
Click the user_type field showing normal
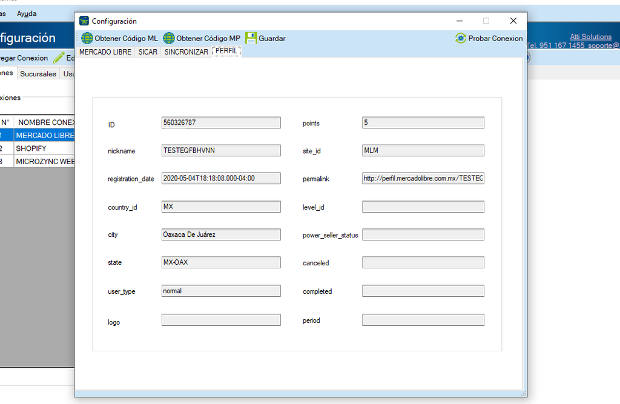tap(221, 291)
